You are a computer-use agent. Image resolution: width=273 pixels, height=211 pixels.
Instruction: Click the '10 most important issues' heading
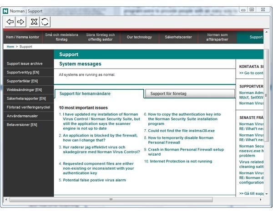[83, 108]
